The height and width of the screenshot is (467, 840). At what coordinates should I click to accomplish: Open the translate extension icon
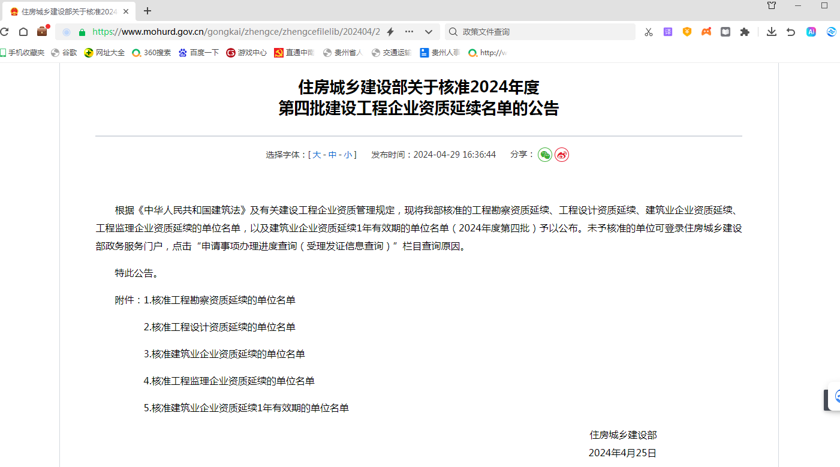(668, 32)
